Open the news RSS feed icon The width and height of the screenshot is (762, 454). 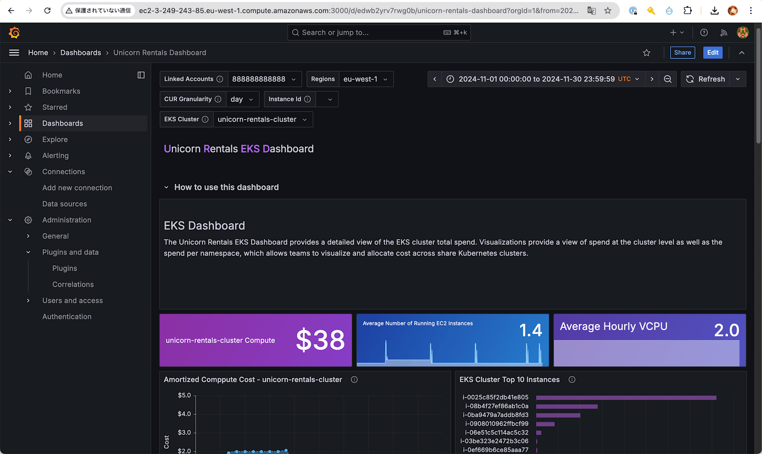click(724, 33)
